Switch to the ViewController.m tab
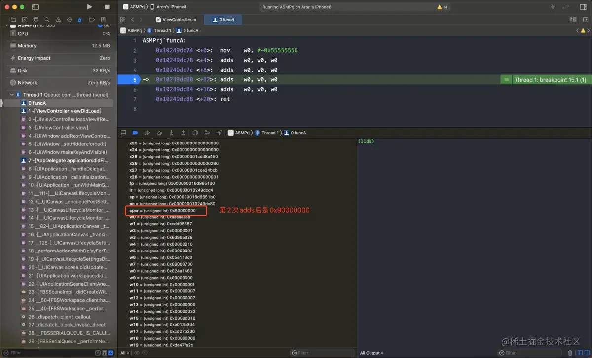The width and height of the screenshot is (592, 358). point(176,20)
